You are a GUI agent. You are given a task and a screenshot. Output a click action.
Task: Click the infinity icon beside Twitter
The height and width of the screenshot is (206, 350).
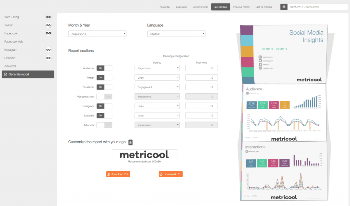(49, 25)
